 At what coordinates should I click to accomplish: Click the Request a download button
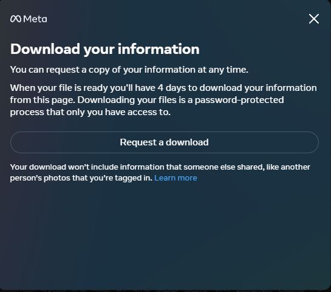point(164,142)
